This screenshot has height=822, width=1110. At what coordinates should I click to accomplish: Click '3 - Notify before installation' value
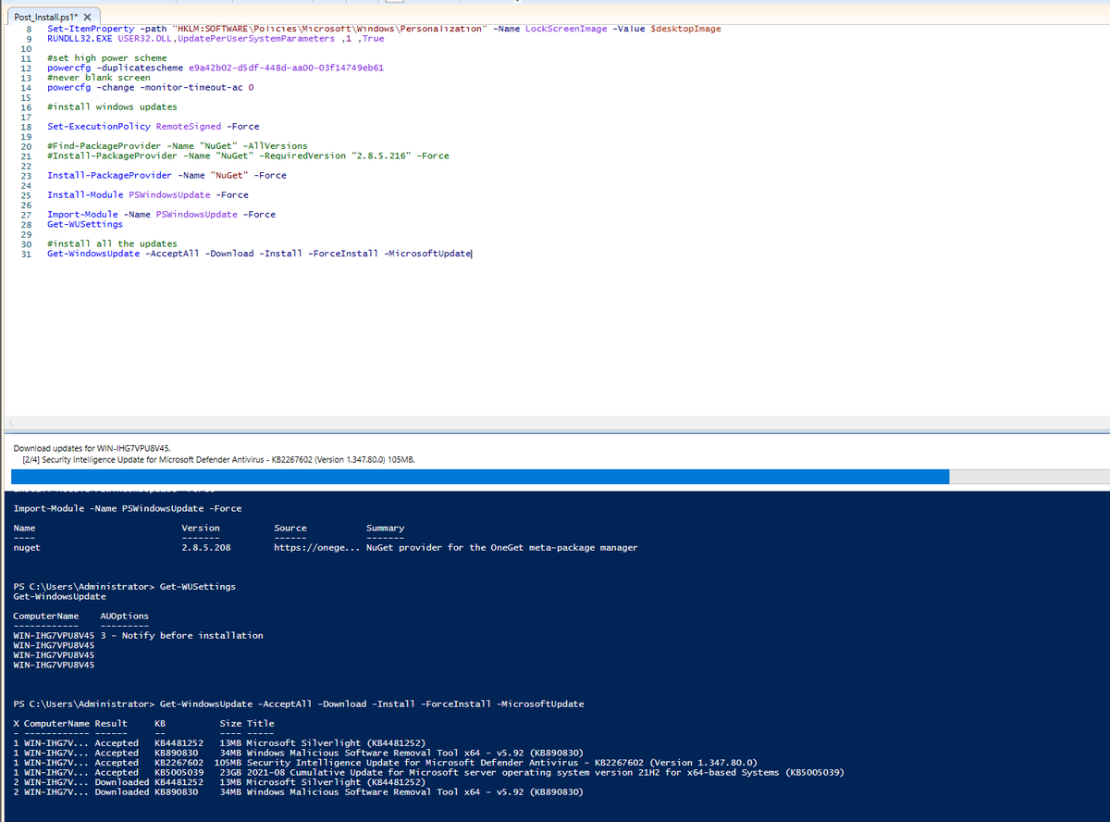point(181,635)
